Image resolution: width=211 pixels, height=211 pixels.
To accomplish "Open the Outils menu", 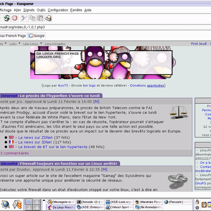I will (x=41, y=10).
